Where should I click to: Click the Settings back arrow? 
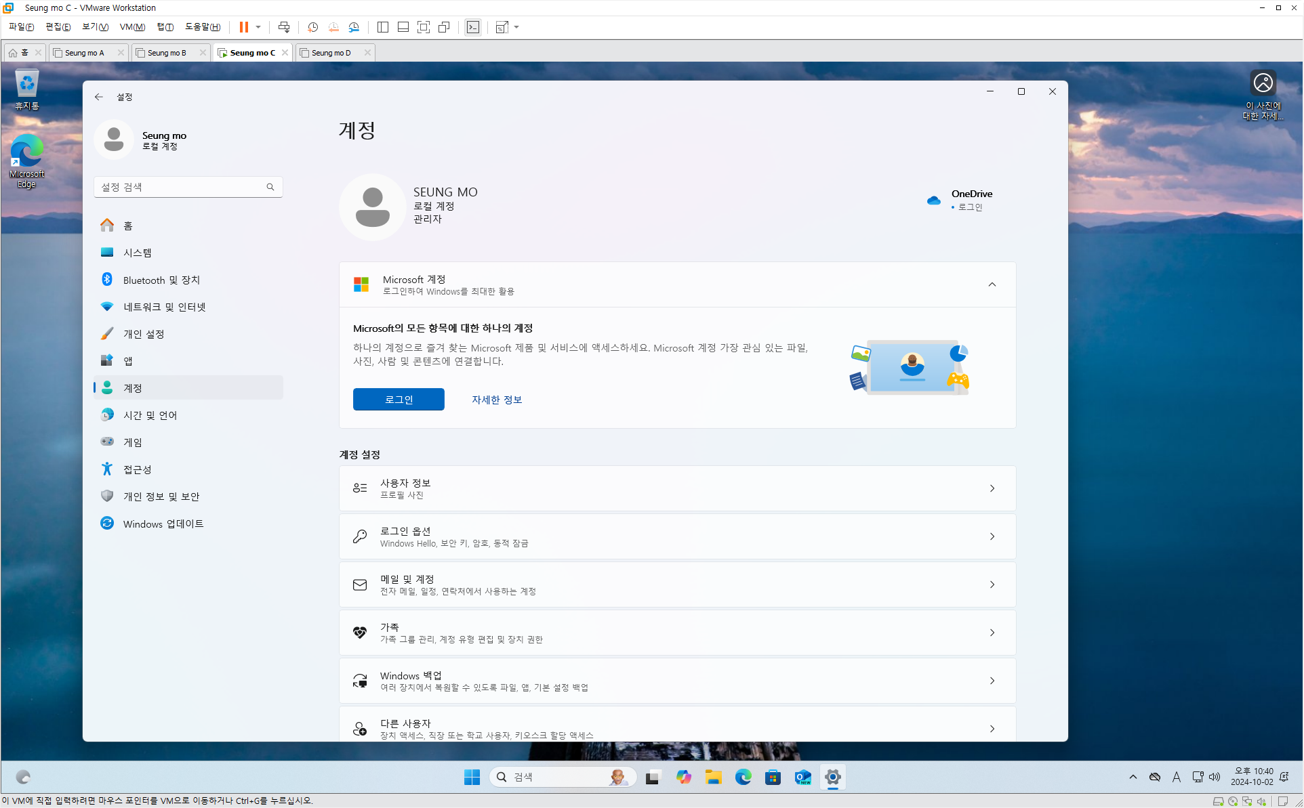click(99, 97)
